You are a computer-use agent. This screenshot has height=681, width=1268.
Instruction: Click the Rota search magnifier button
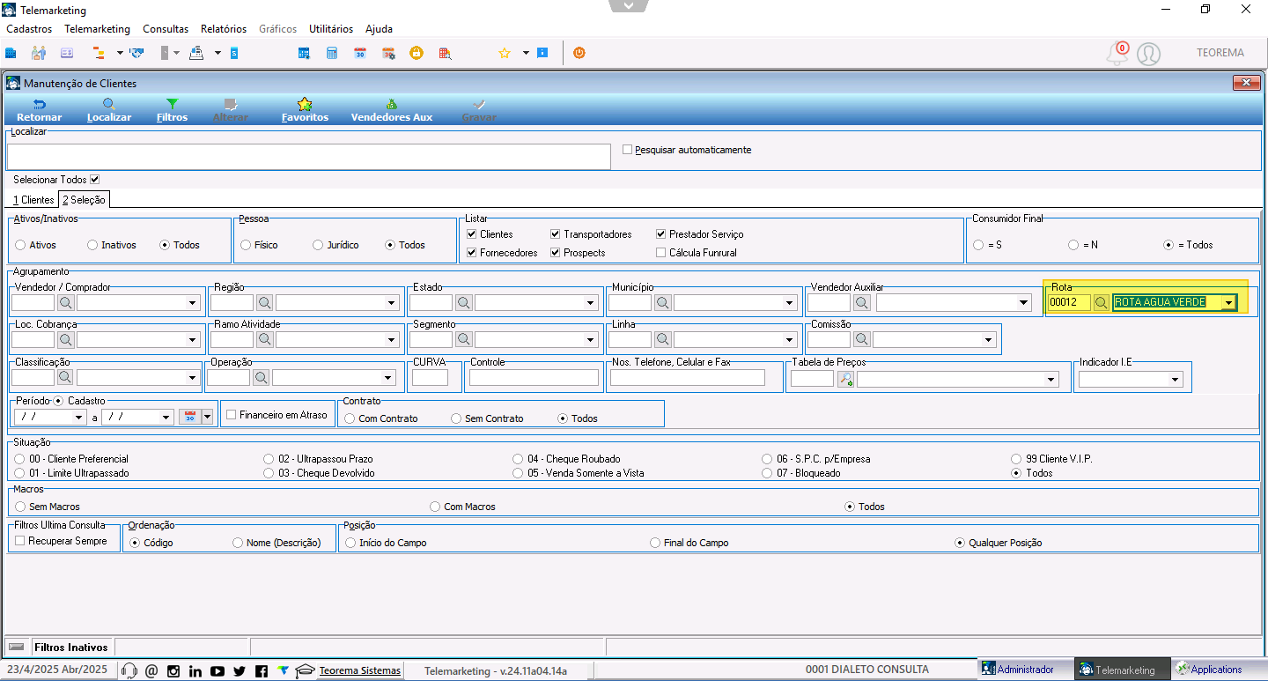pyautogui.click(x=1102, y=302)
